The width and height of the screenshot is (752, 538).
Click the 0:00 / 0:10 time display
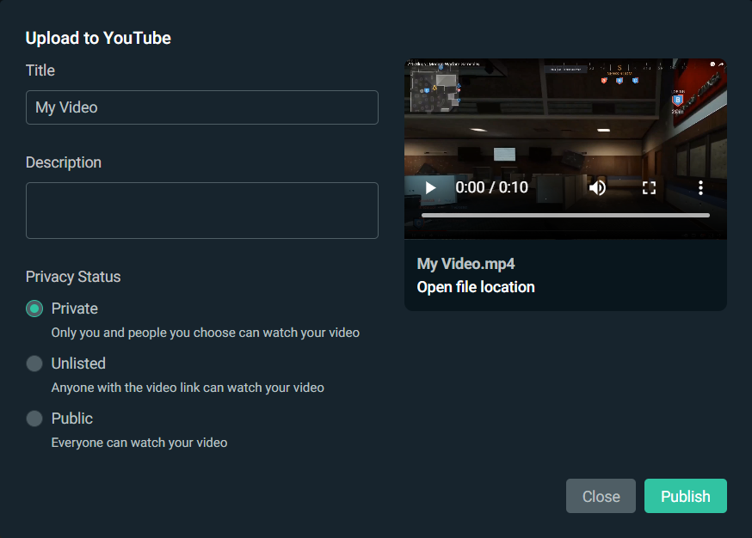pyautogui.click(x=491, y=187)
